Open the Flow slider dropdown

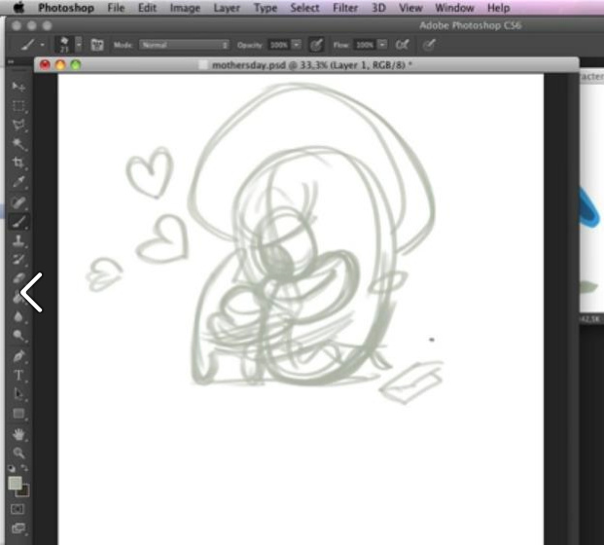coord(381,45)
